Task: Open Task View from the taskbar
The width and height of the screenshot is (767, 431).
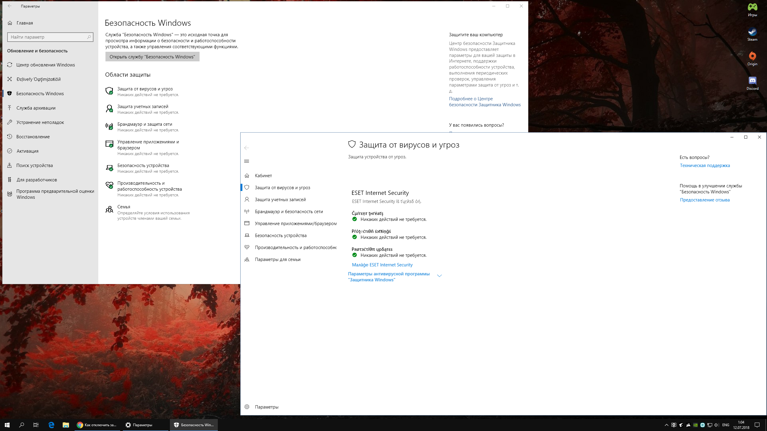Action: tap(36, 425)
